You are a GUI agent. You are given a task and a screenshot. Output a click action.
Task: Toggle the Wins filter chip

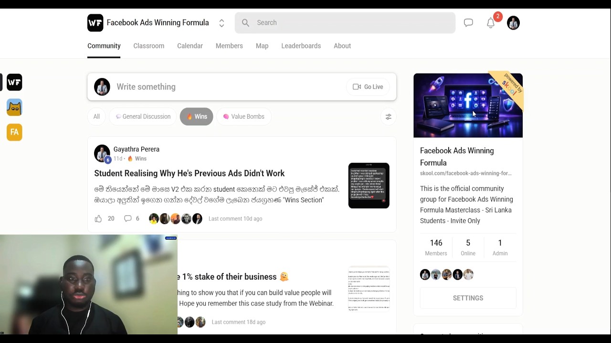click(x=196, y=116)
